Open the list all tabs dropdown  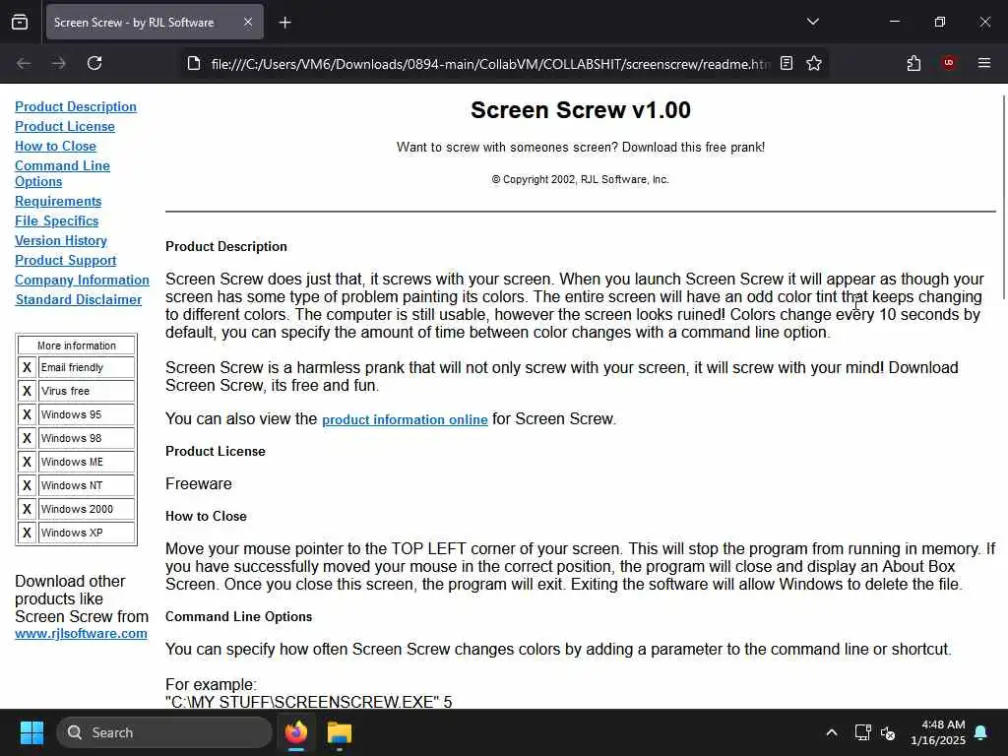tap(812, 22)
